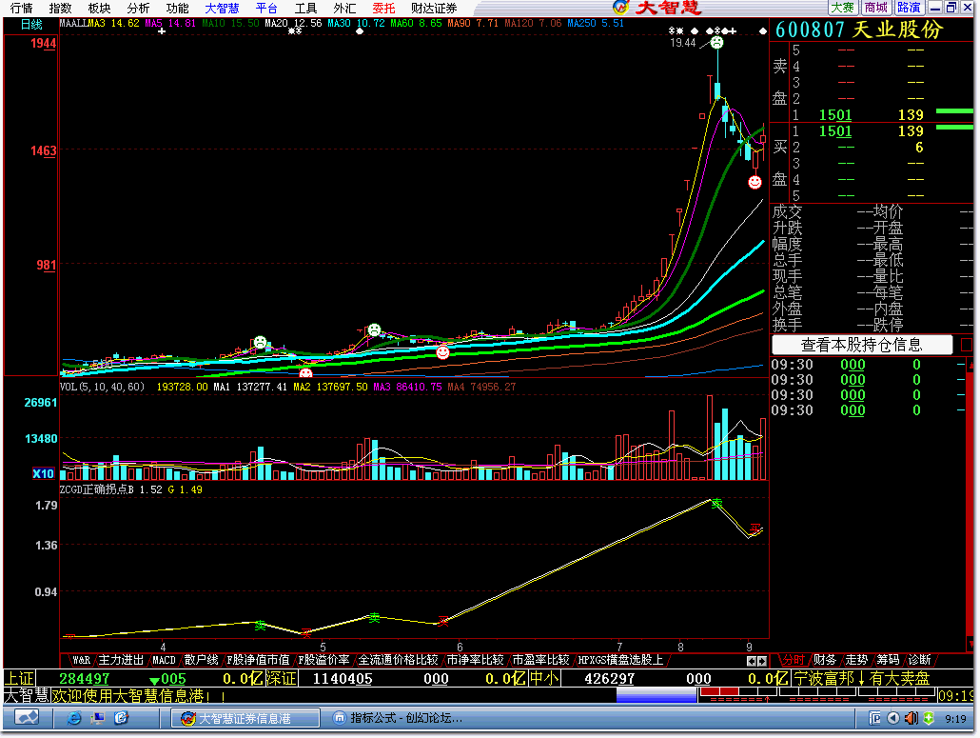Click the 大赛 button in title bar

(x=842, y=8)
